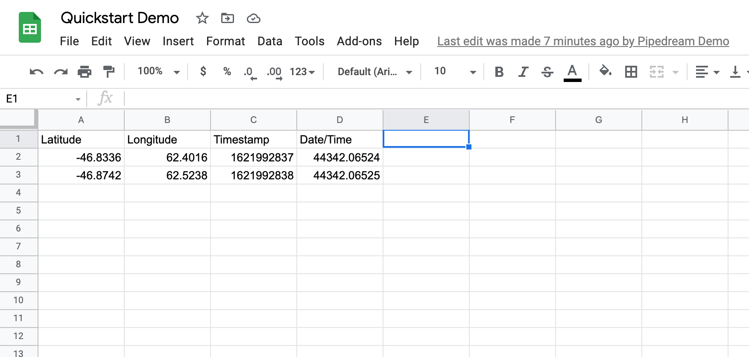Toggle Bold formatting
749x357 pixels.
click(x=499, y=72)
